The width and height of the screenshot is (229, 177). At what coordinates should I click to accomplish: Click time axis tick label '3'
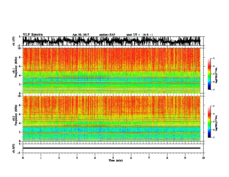click(x=77, y=158)
